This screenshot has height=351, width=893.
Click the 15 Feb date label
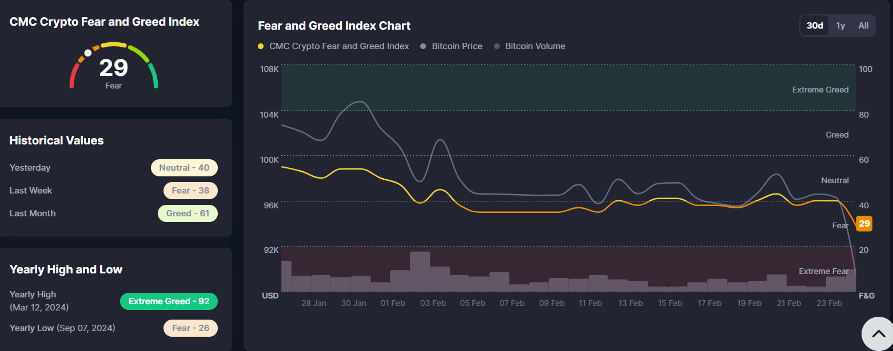coord(670,303)
